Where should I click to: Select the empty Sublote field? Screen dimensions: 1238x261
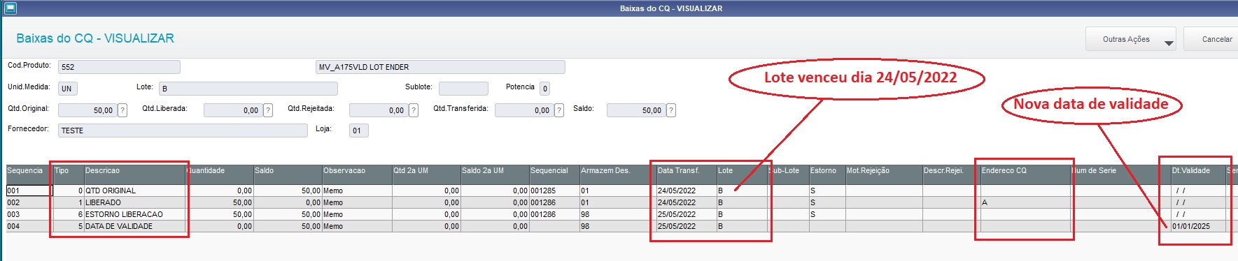point(463,89)
